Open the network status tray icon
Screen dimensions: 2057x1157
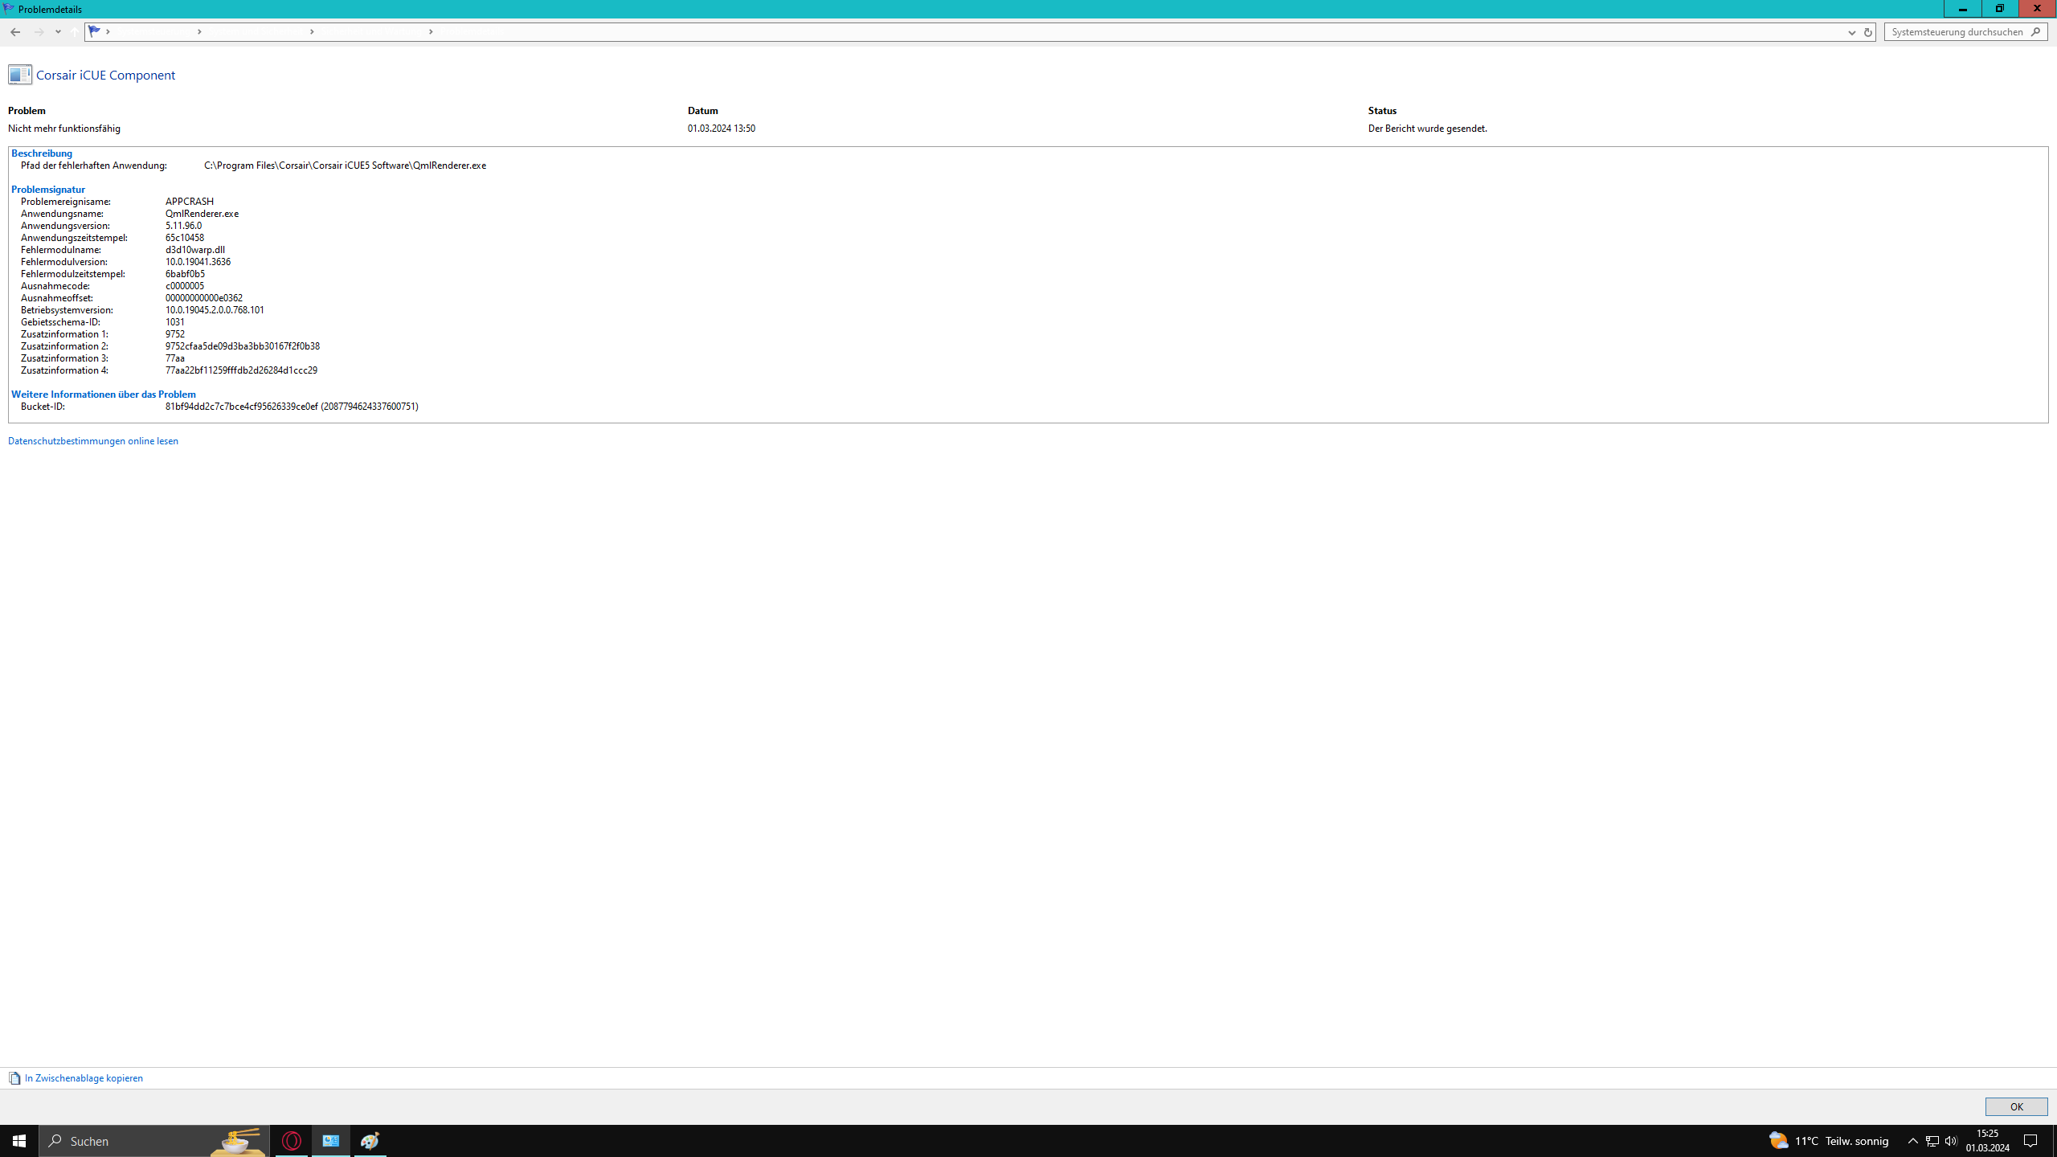click(1932, 1141)
